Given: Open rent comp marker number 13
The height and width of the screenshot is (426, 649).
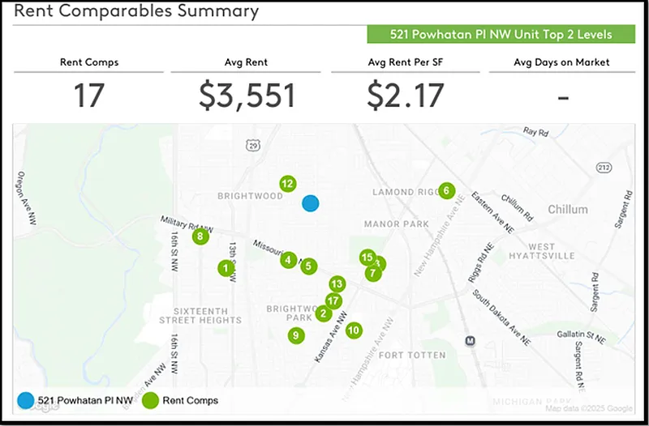Looking at the screenshot, I should pos(337,284).
